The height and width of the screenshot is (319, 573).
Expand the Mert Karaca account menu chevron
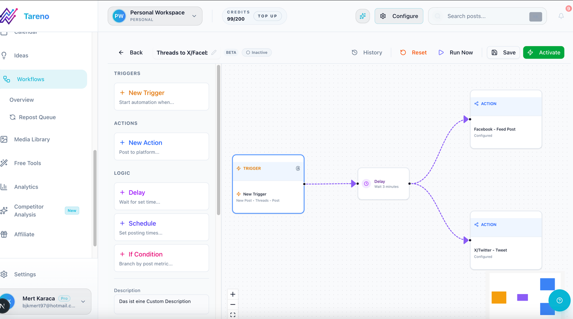point(83,302)
